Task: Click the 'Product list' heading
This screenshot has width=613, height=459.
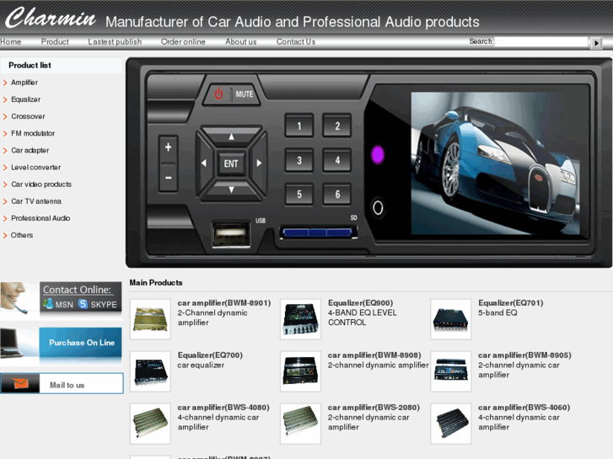Action: tap(30, 65)
